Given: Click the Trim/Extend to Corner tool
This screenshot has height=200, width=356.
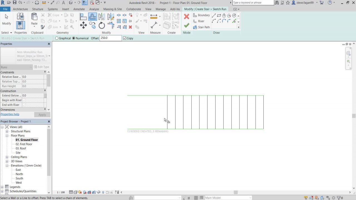Looking at the screenshot, I should [x=111, y=26].
